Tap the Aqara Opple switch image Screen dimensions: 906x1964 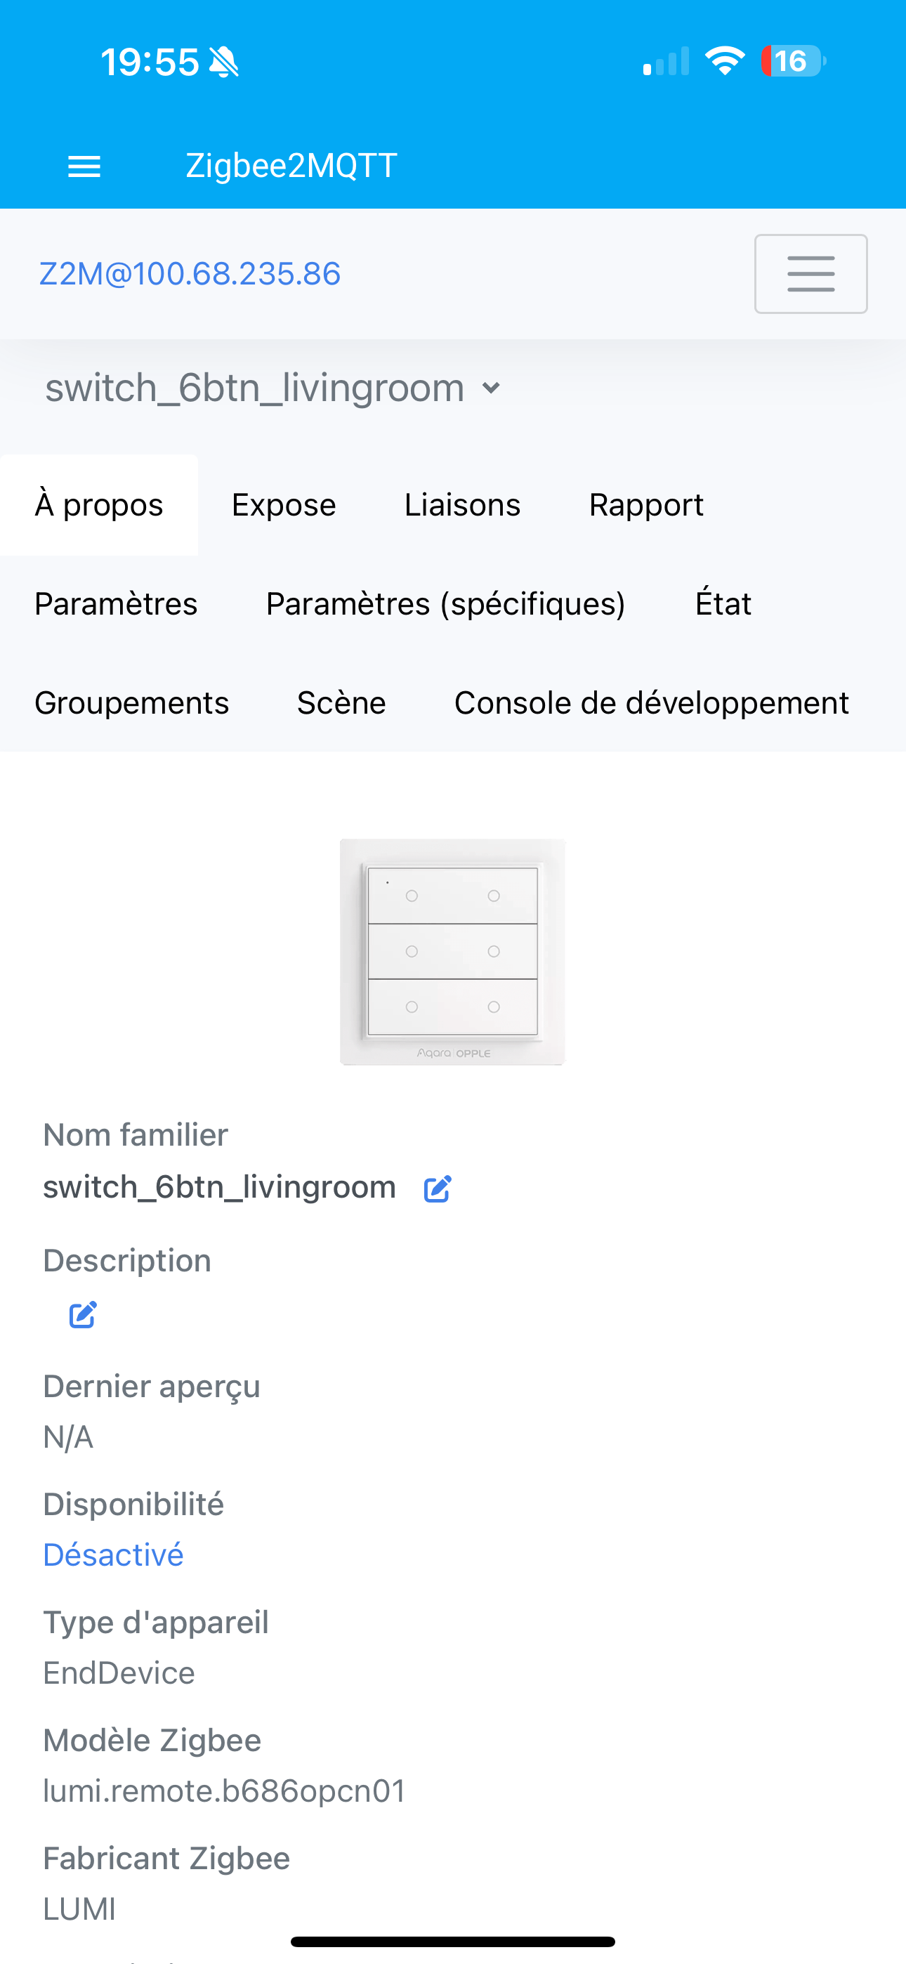[452, 952]
